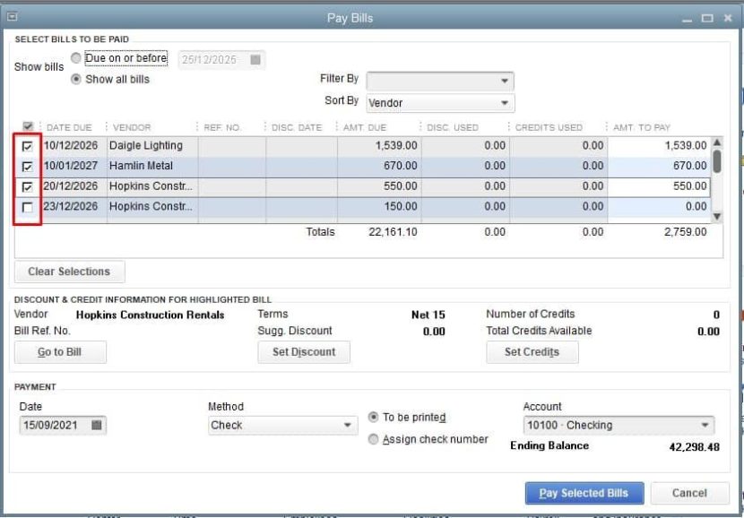Click the Pay Bills title bar system icon

click(12, 16)
